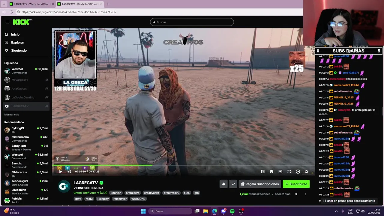Viewport: 384px width, 216px height.
Task: Click the Kick logo
Action: (x=22, y=22)
